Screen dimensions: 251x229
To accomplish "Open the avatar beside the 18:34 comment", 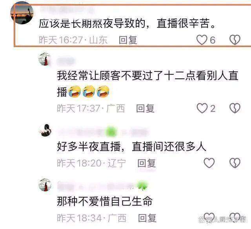I will pos(45,185).
